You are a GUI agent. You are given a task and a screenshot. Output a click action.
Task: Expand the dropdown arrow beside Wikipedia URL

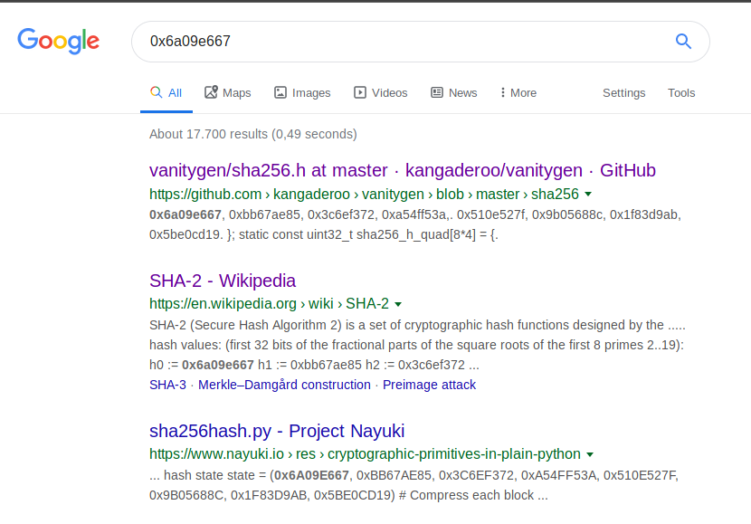398,304
